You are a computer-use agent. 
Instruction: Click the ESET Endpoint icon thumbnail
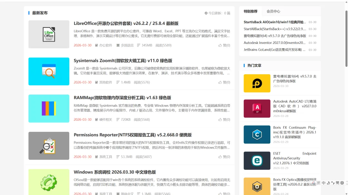pos(257,160)
